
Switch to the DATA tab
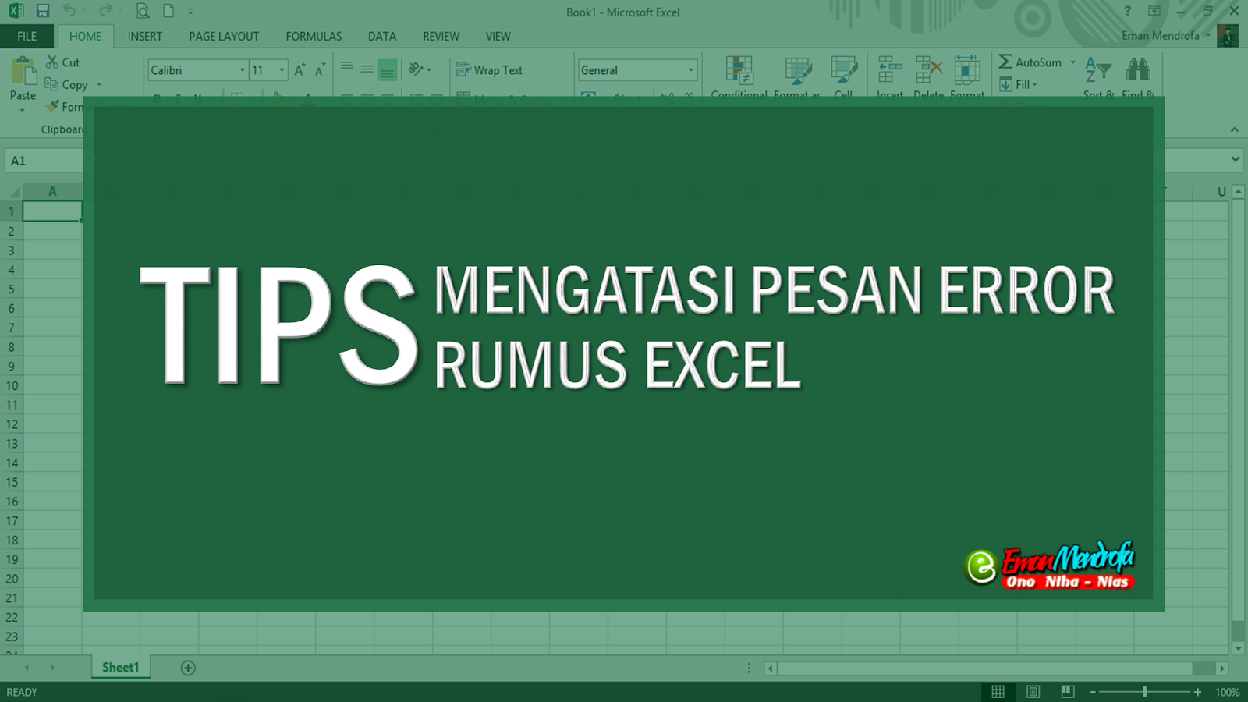pyautogui.click(x=382, y=36)
